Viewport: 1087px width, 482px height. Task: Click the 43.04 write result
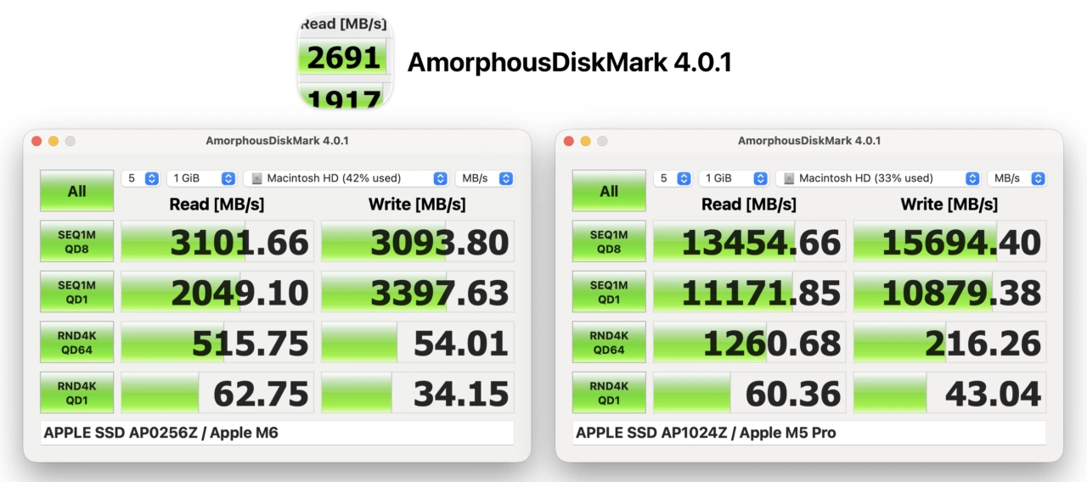(950, 393)
